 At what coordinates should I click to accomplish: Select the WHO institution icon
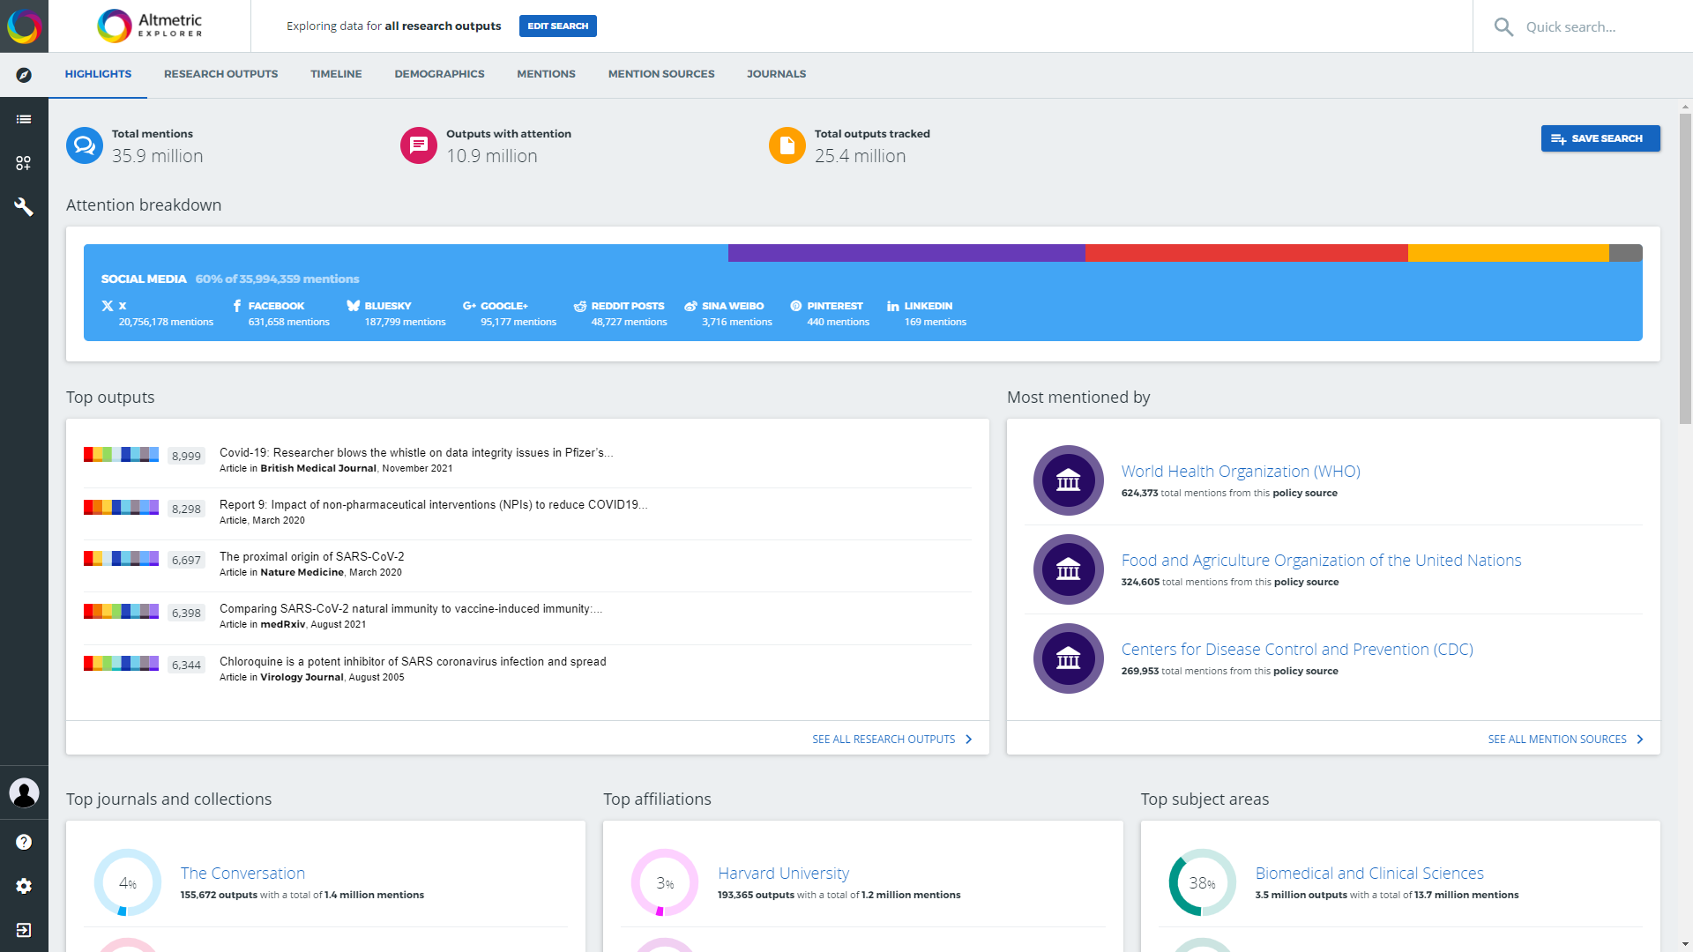click(x=1068, y=480)
